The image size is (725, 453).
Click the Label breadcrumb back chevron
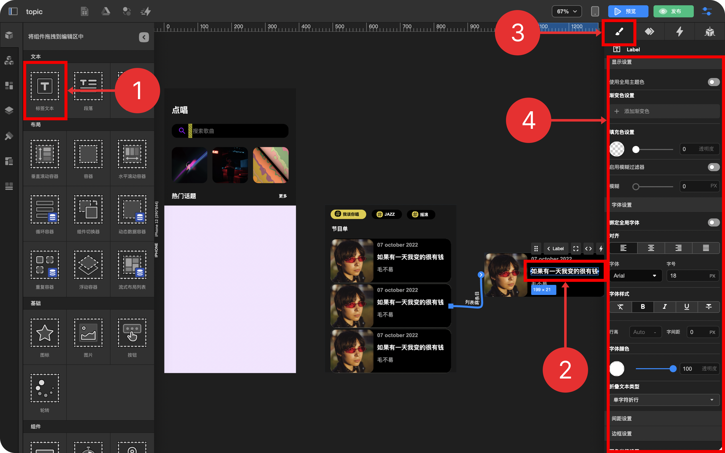click(x=549, y=248)
